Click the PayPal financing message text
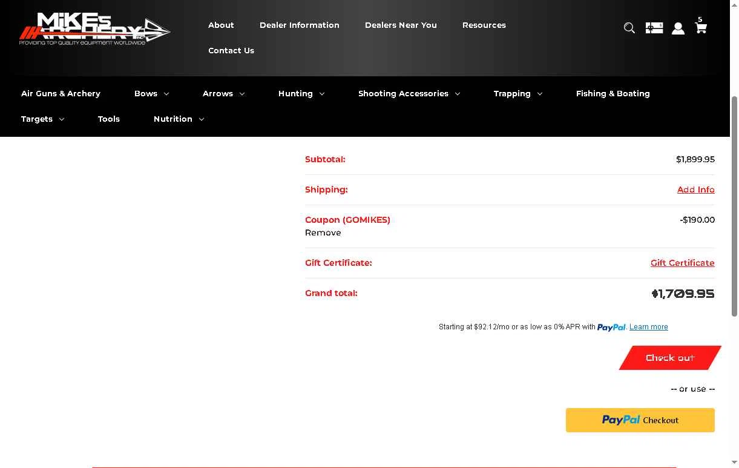739x468 pixels. pos(517,327)
